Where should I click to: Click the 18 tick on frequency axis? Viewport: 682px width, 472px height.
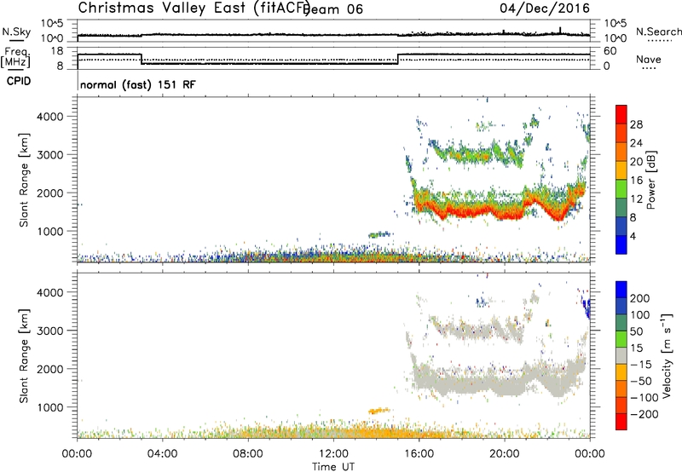[57, 51]
